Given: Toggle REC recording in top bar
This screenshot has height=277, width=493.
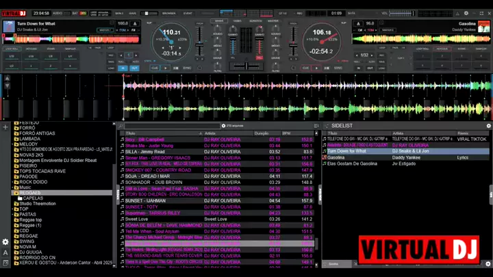Looking at the screenshot, I should tap(299, 14).
